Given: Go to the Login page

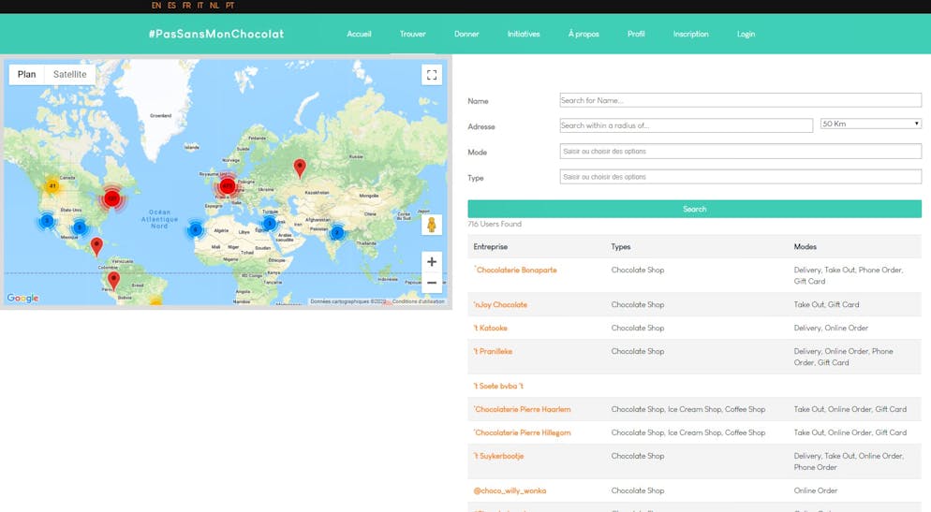Looking at the screenshot, I should tap(746, 34).
